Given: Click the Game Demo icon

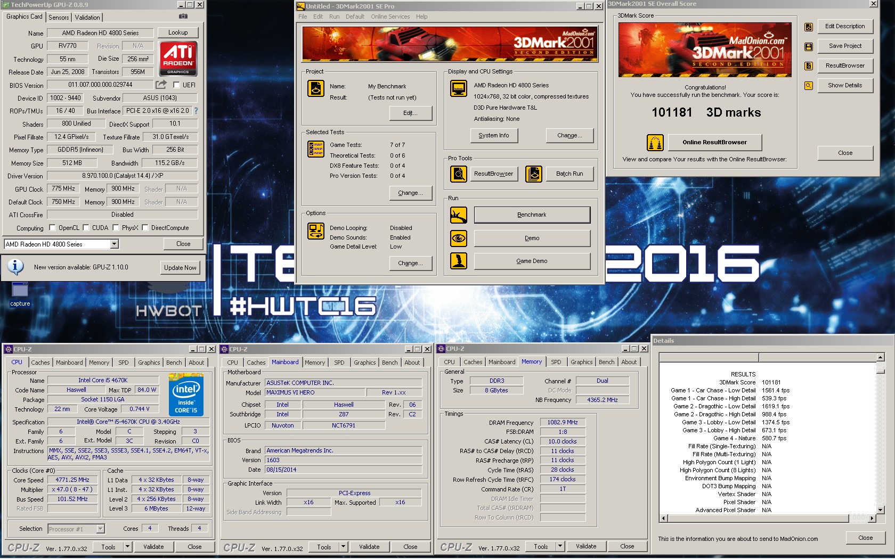Looking at the screenshot, I should click(459, 261).
